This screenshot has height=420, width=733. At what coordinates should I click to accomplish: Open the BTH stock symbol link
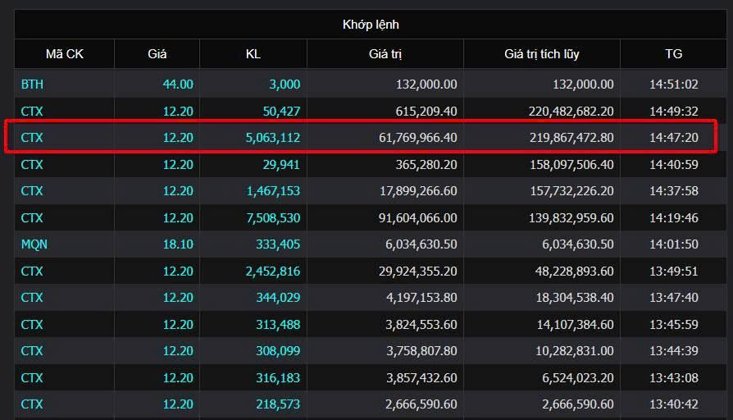click(x=32, y=84)
